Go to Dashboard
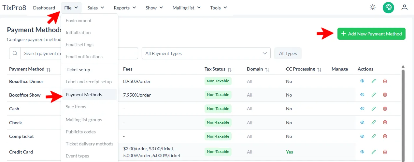The width and height of the screenshot is (414, 162). pyautogui.click(x=44, y=8)
